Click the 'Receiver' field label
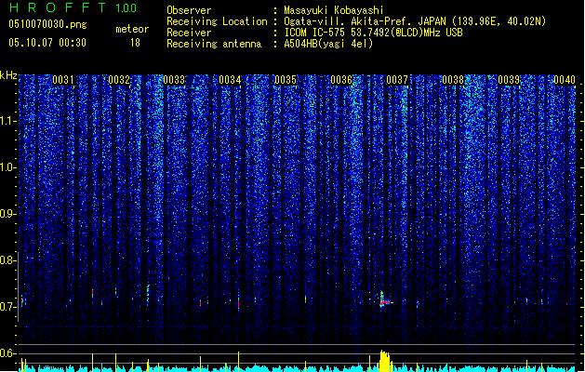The width and height of the screenshot is (585, 372). point(189,33)
